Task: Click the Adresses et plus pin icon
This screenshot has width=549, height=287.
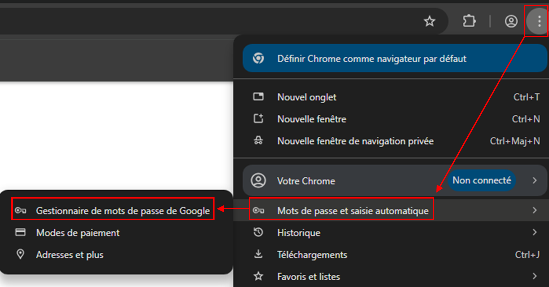Action: click(20, 254)
